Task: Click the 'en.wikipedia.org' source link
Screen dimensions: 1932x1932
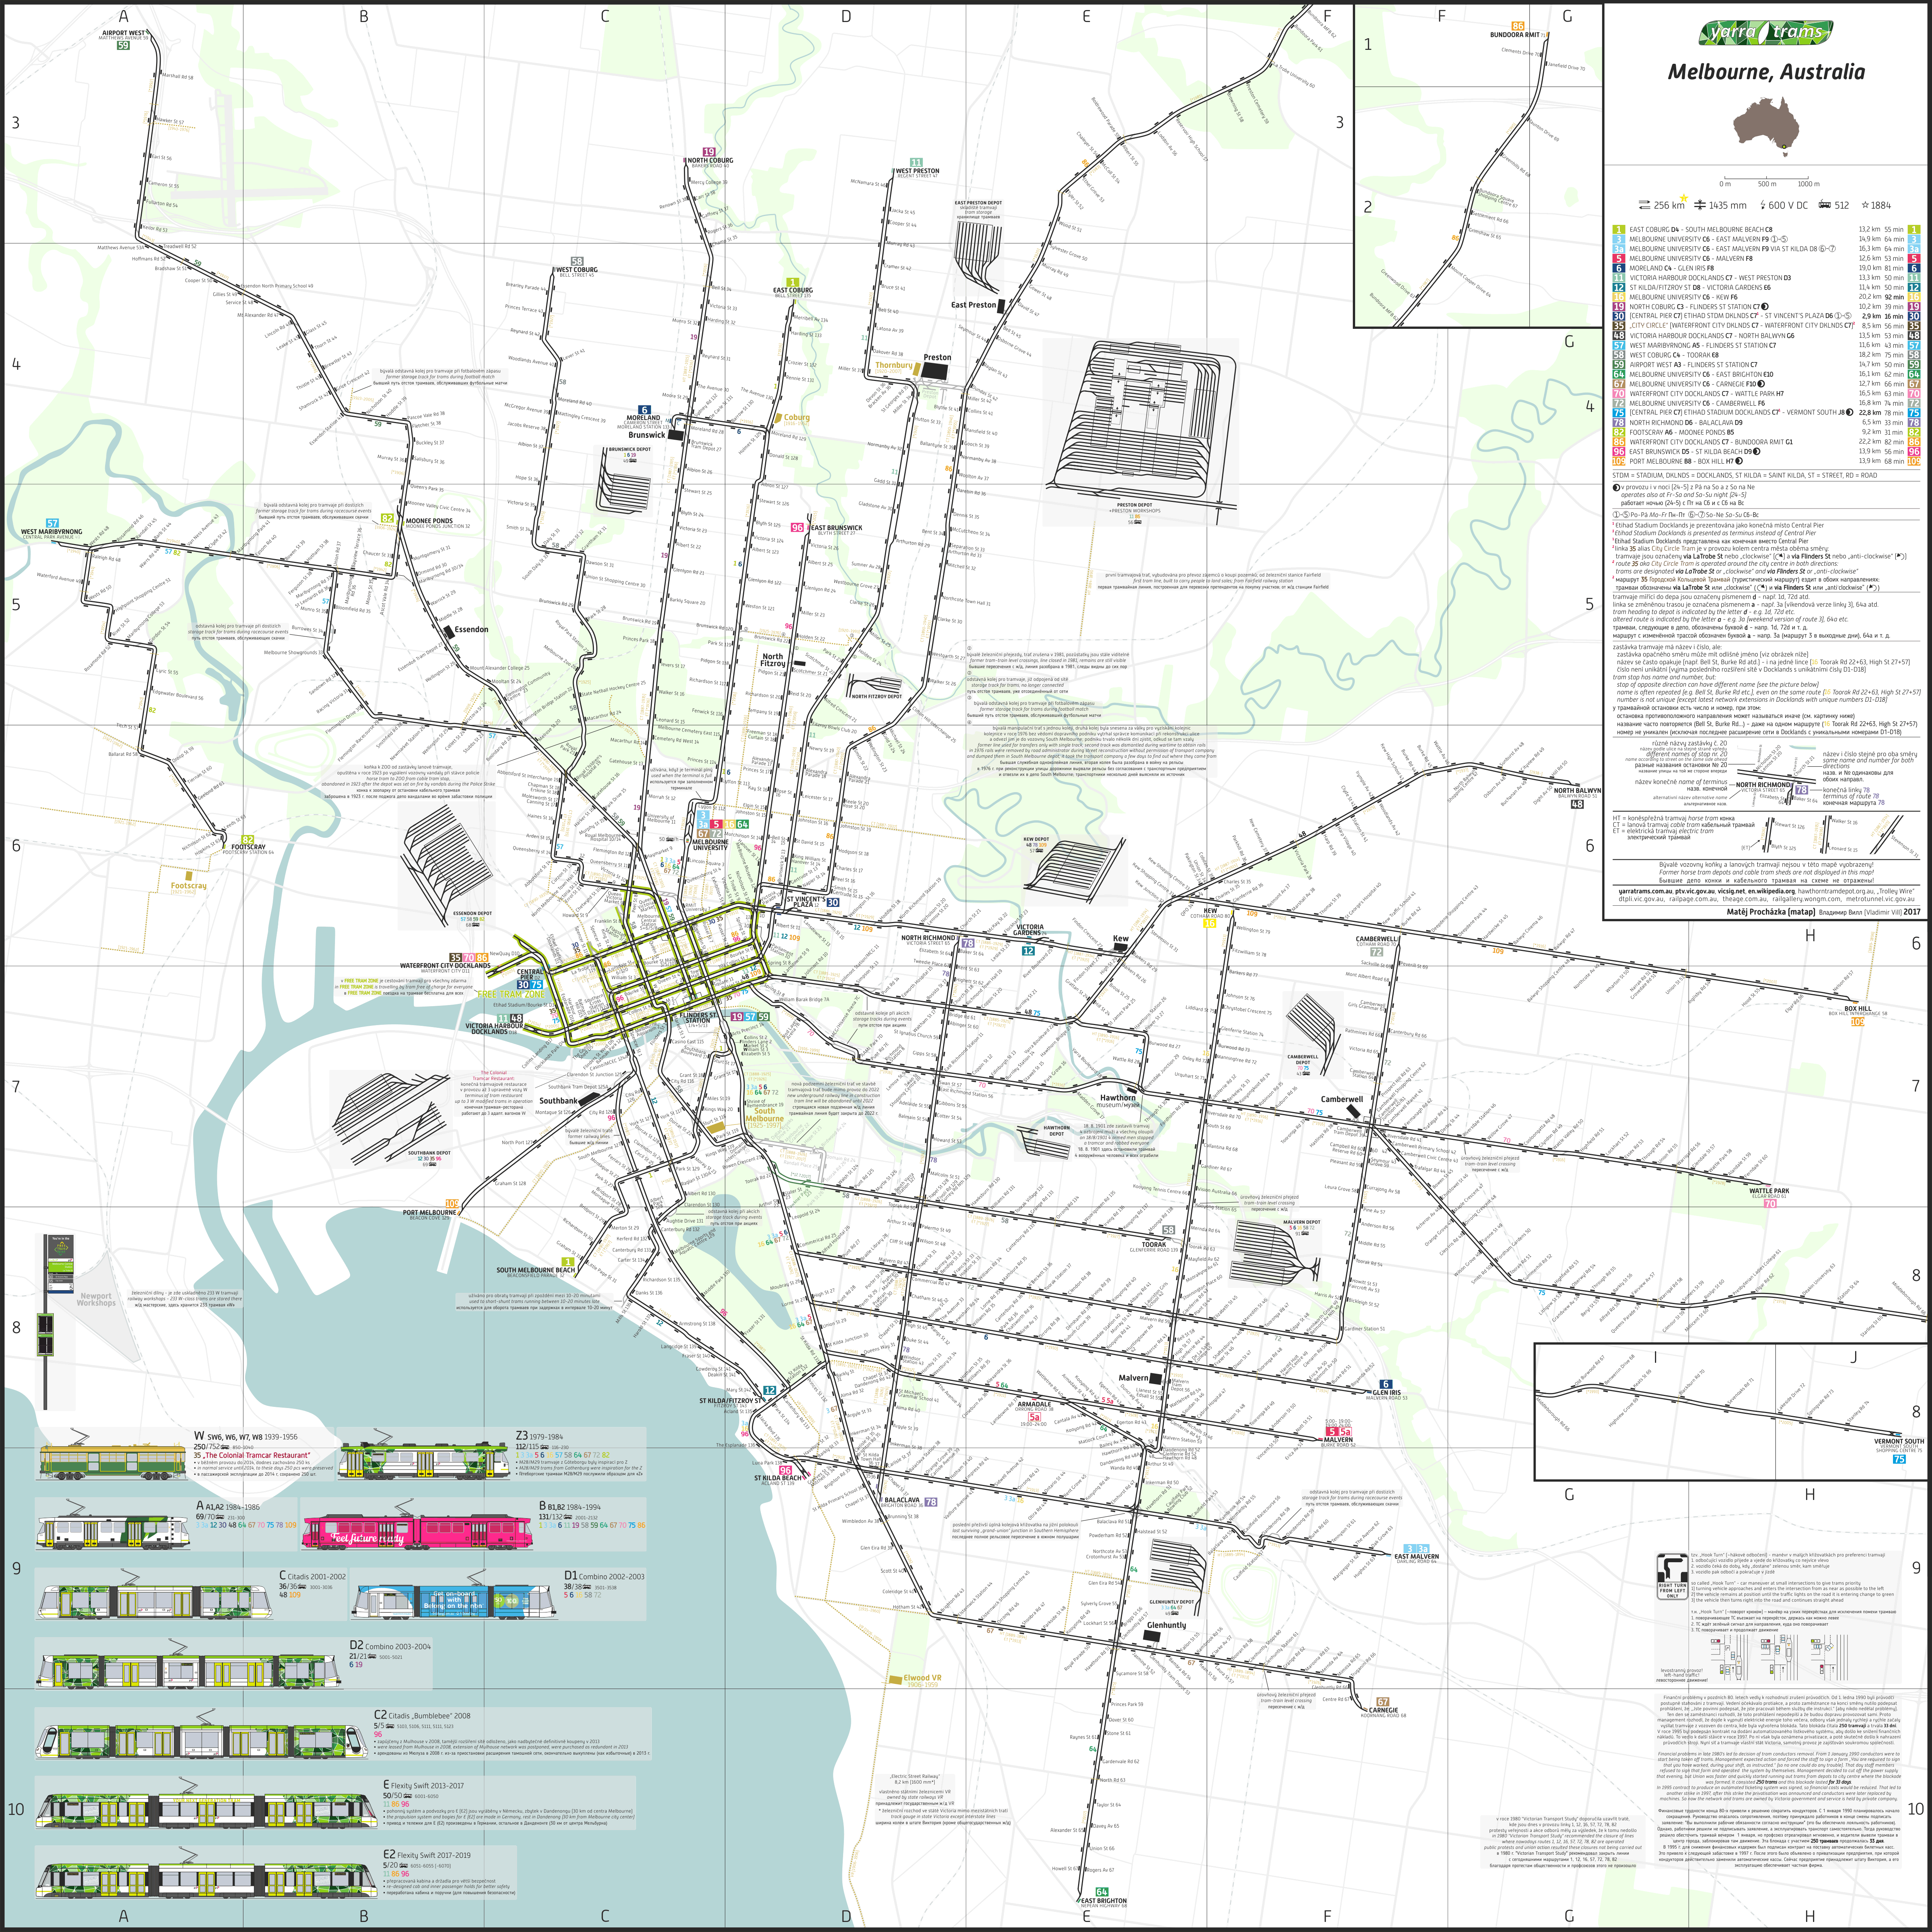Action: pyautogui.click(x=1772, y=891)
